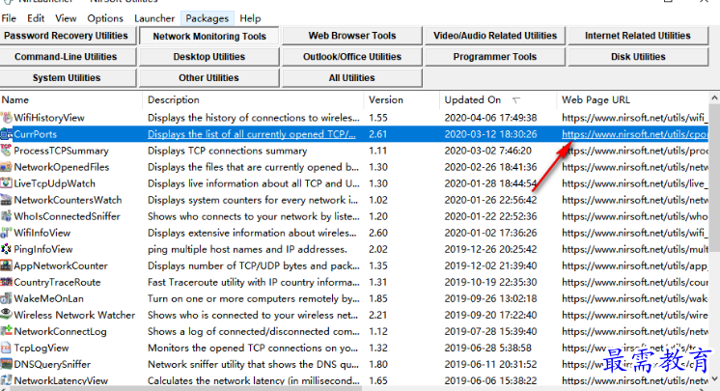Click the CurrPorts row icon

(6, 134)
